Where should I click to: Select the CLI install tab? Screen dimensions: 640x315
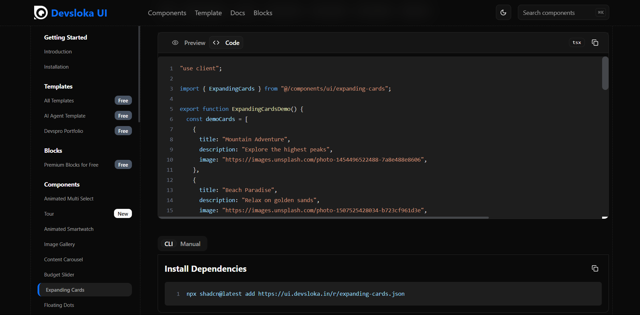[168, 244]
